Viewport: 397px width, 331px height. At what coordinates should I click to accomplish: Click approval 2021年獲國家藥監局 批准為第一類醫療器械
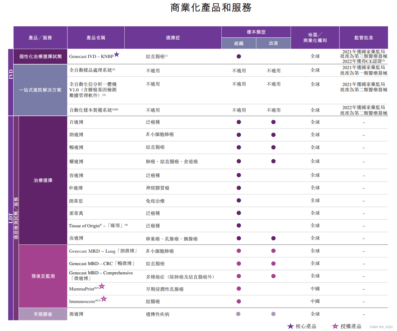coord(364,70)
